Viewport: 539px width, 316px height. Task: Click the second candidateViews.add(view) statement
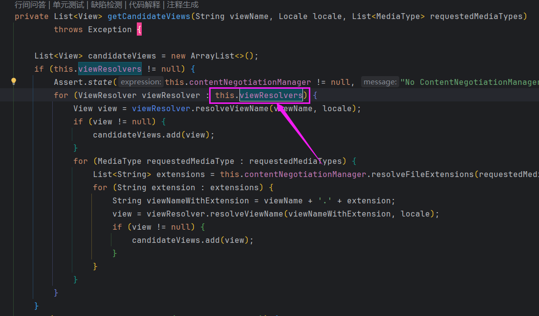coord(193,240)
